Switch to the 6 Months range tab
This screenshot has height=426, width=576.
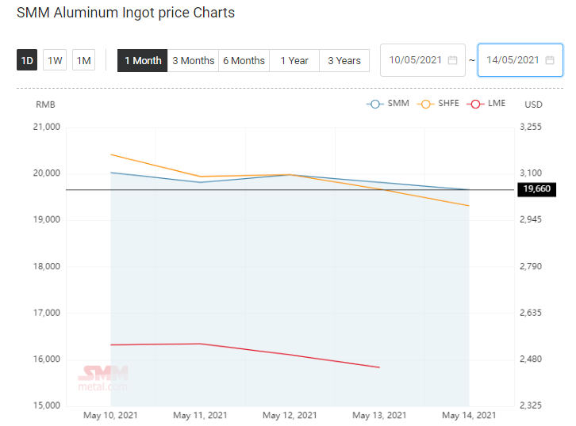coord(244,60)
